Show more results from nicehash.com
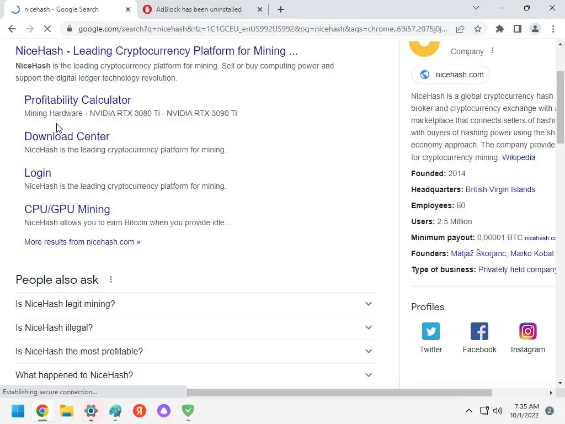This screenshot has width=565, height=424. coord(82,242)
